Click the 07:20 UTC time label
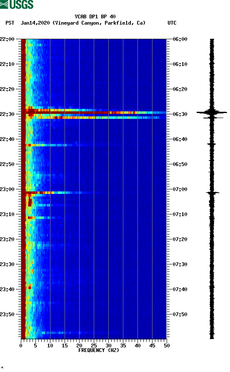Screen dimensions: 230x372 coord(180,239)
